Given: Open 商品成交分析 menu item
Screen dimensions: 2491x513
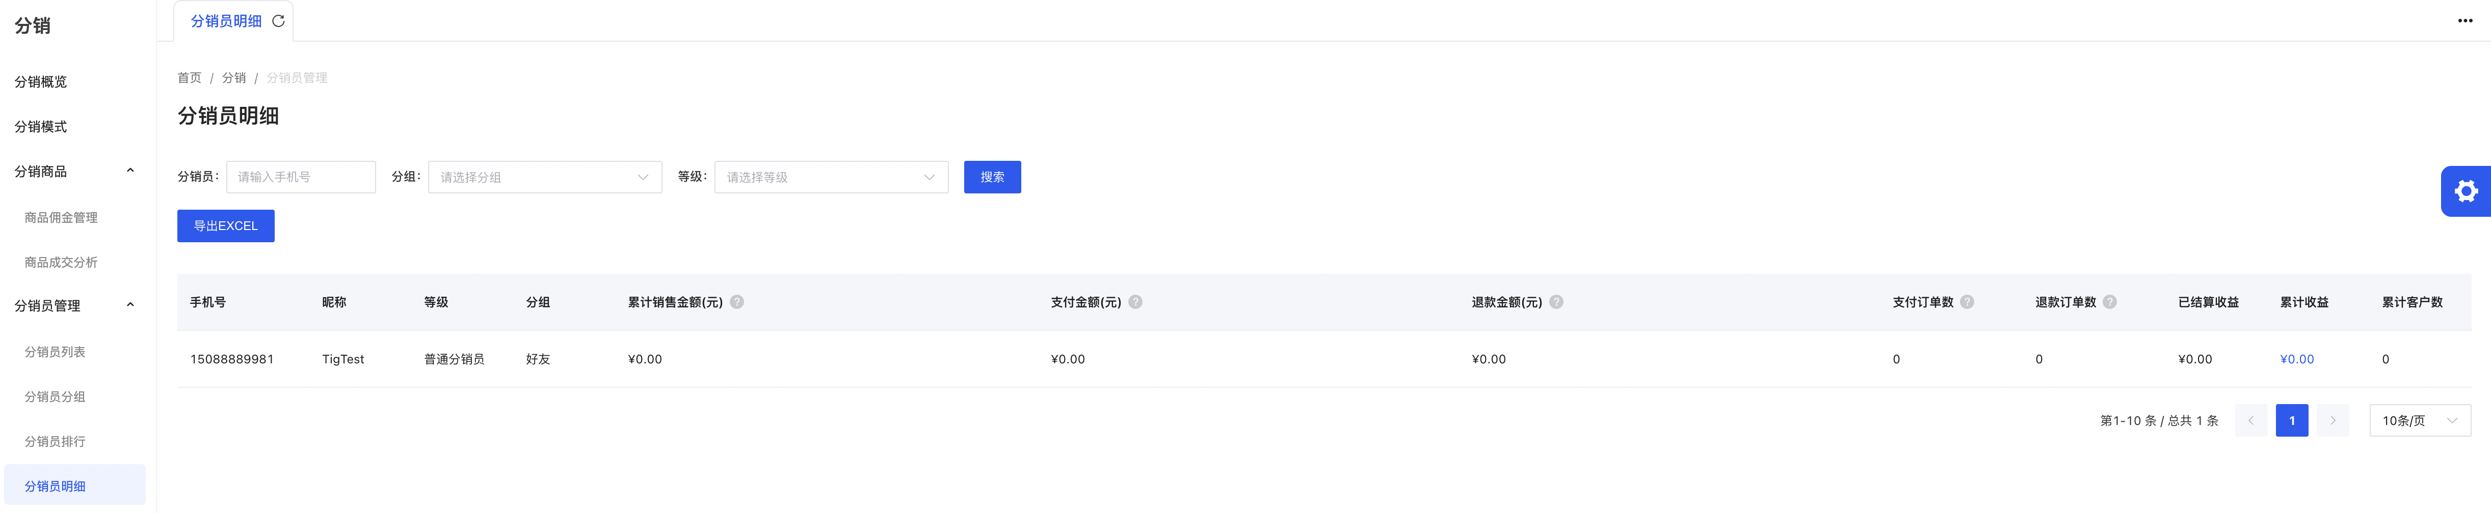Looking at the screenshot, I should (x=61, y=263).
